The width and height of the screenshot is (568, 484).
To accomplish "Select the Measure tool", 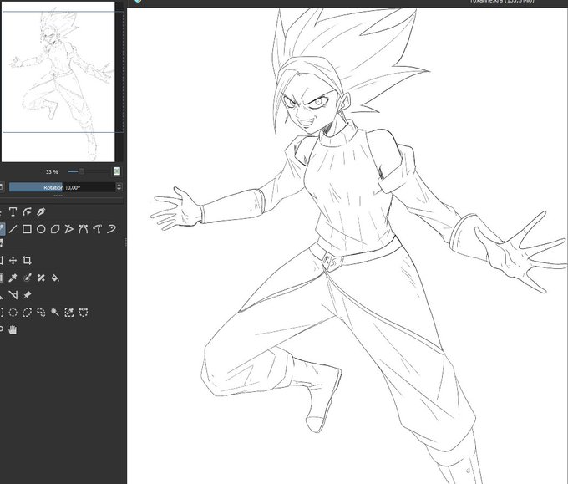I will coord(13,295).
